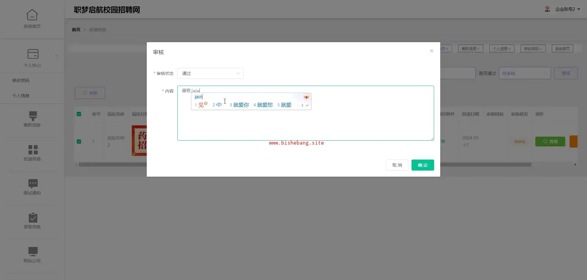This screenshot has height=280, width=587.
Task: Select 修改密码 in the sidebar submenu
Action: [x=21, y=80]
